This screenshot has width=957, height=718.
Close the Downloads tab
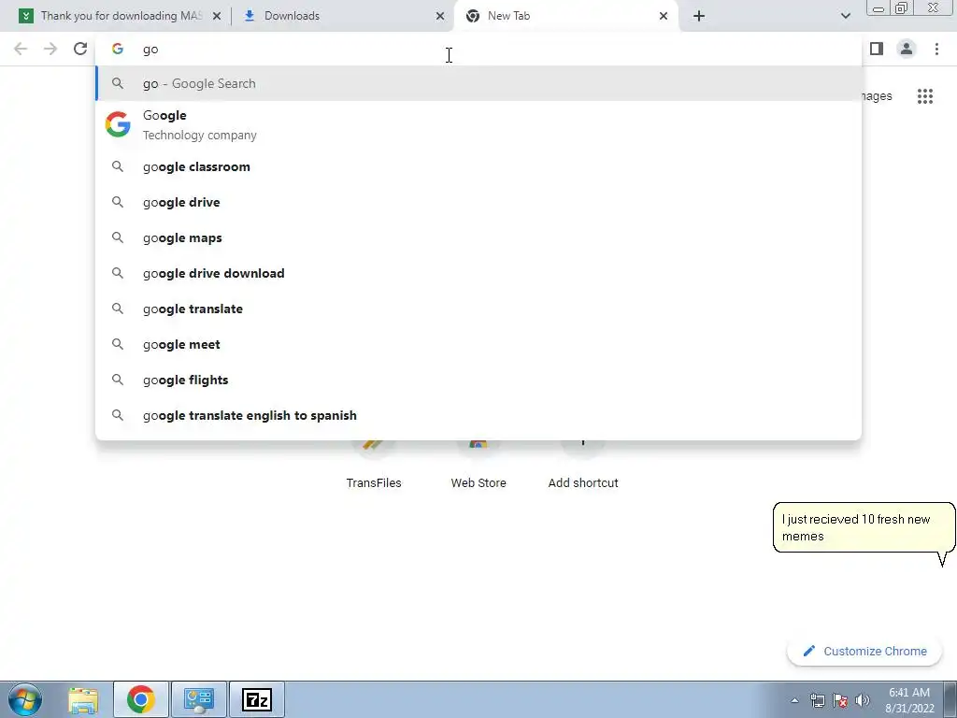click(439, 16)
